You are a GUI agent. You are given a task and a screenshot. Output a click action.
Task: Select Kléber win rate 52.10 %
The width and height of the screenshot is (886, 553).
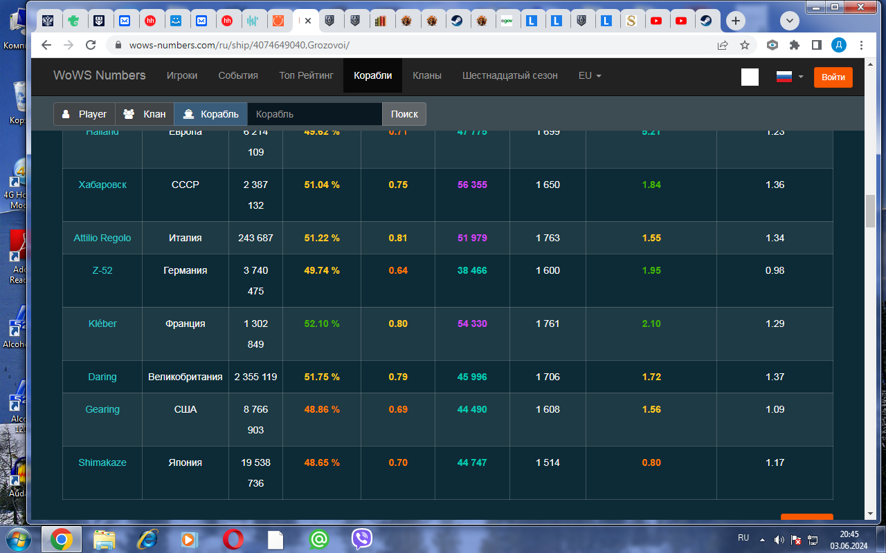[322, 324]
